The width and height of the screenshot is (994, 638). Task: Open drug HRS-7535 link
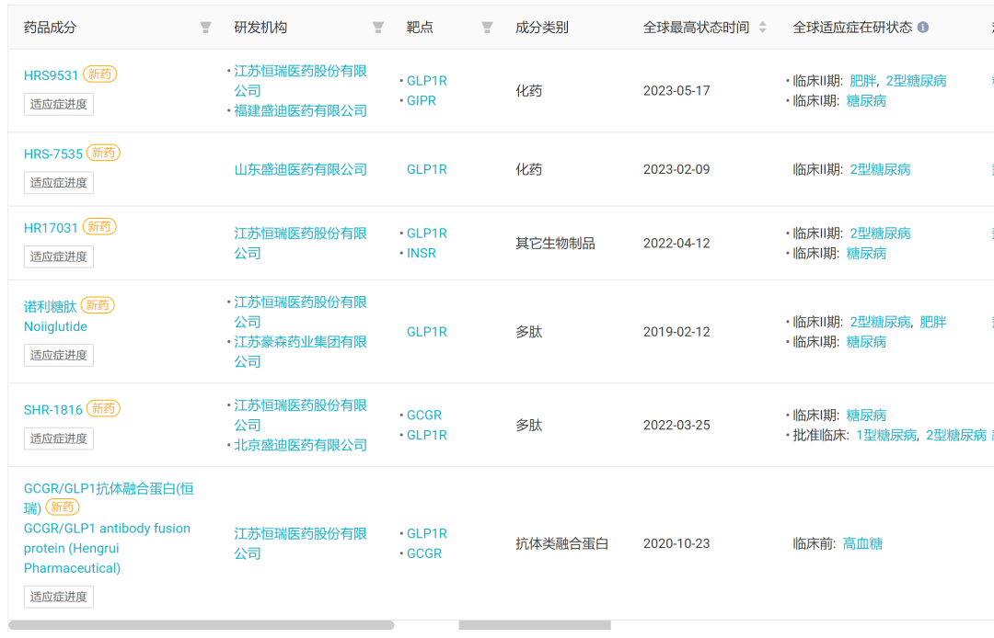click(53, 154)
